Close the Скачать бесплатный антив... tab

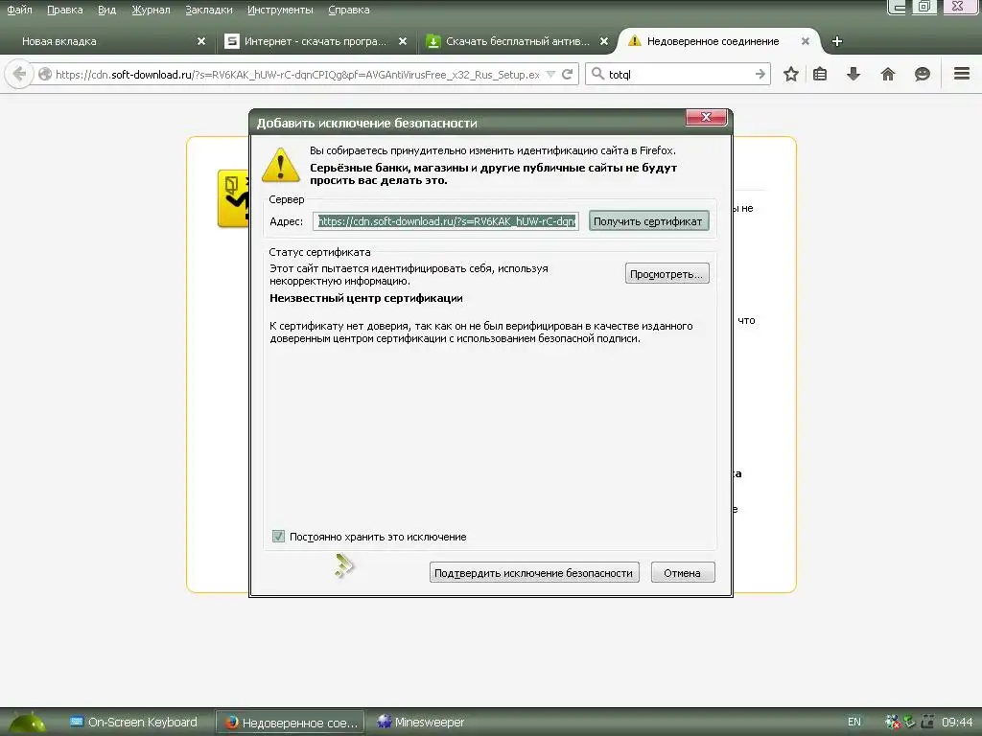604,41
